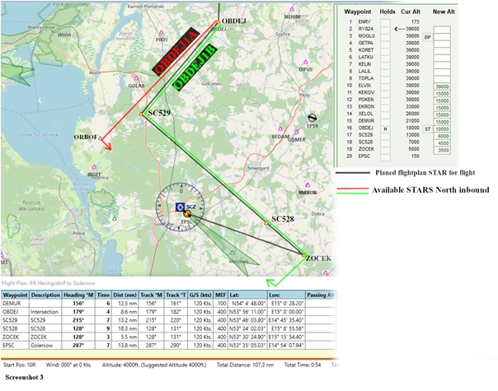Viewport: 498px width, 391px height.
Task: Click the DP button beside MOGLU
Action: click(x=427, y=37)
